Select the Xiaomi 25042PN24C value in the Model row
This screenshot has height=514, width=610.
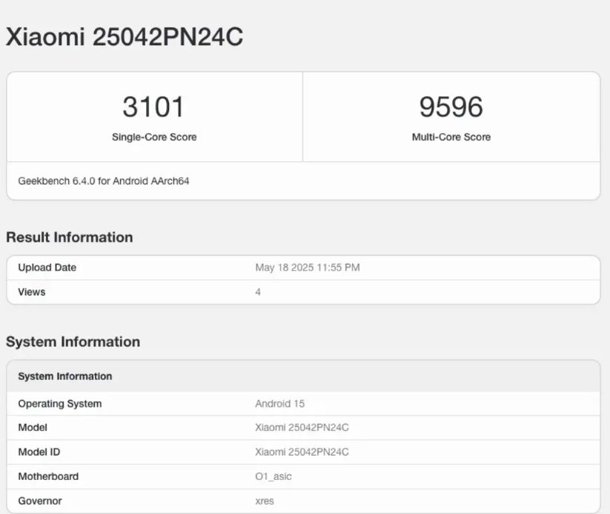[x=302, y=427]
